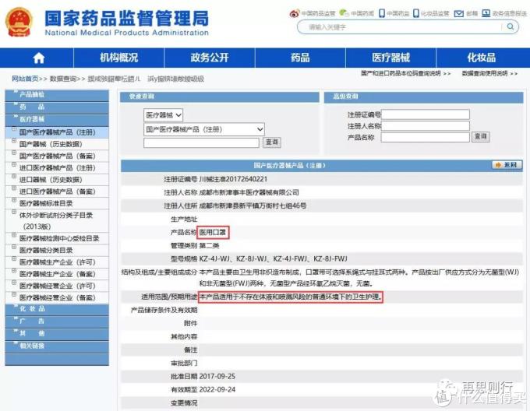Open the 政务信息报送 computer icon
Viewport: 530px width, 411px height.
point(486,13)
